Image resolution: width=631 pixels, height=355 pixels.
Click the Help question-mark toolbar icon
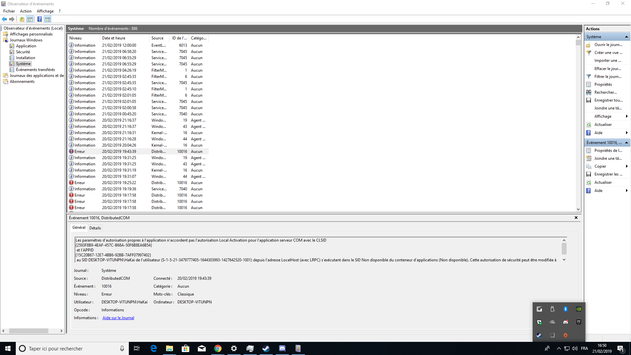point(39,19)
